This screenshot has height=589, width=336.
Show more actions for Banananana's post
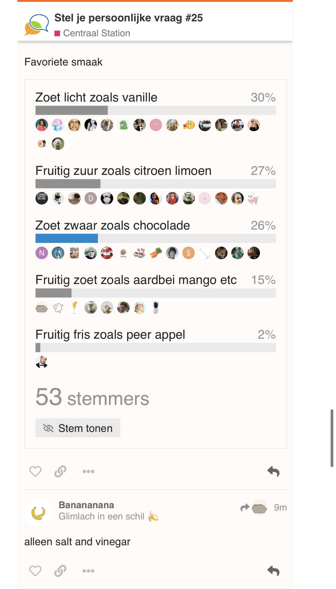pos(88,571)
